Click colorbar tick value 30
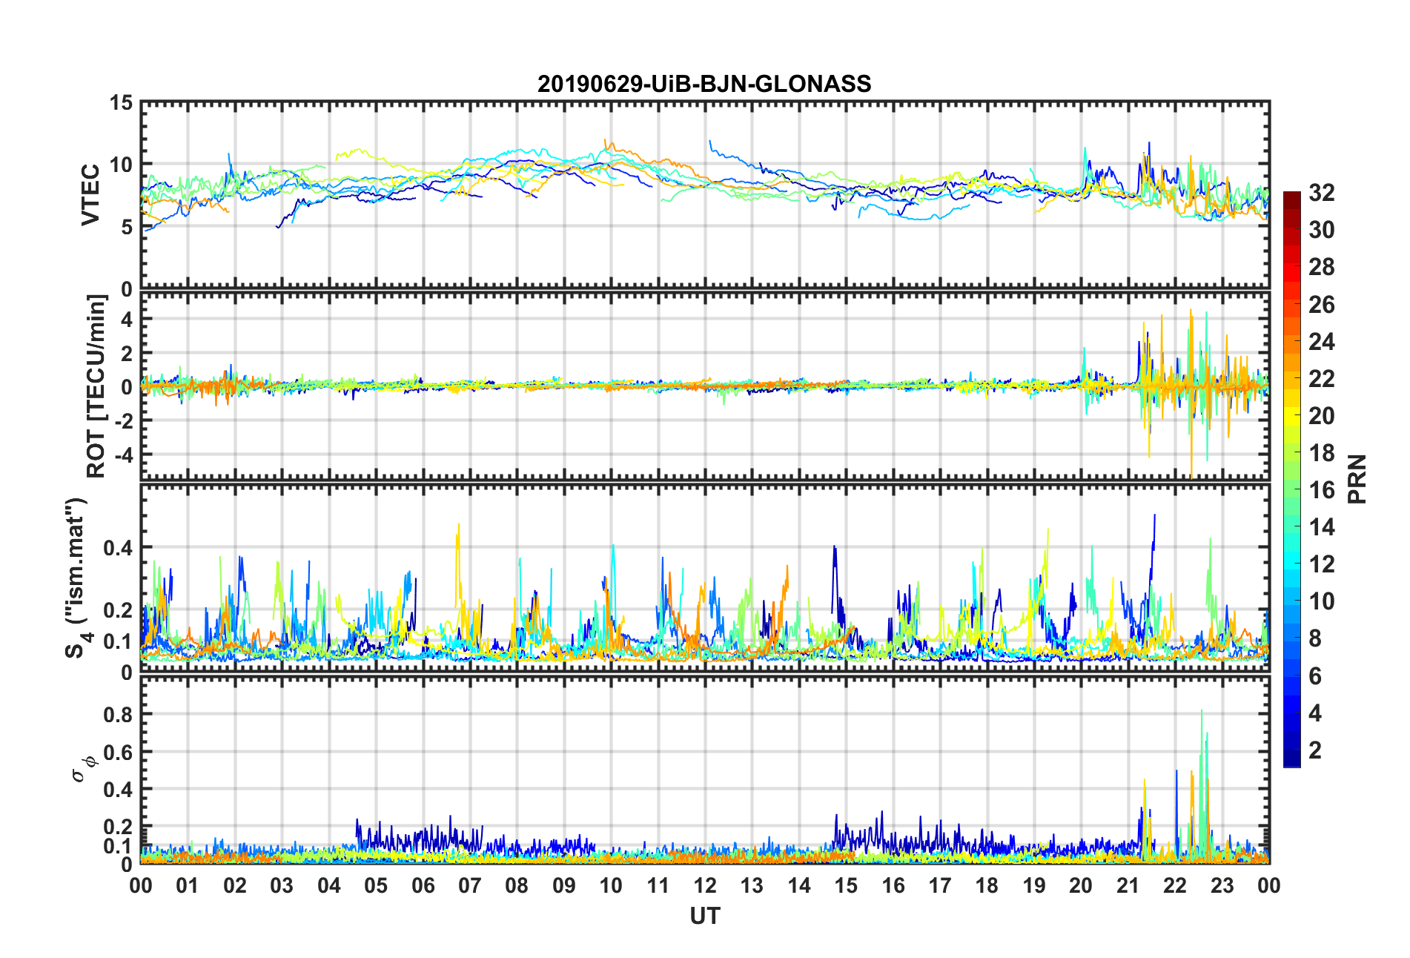The width and height of the screenshot is (1410, 958). tap(1322, 230)
